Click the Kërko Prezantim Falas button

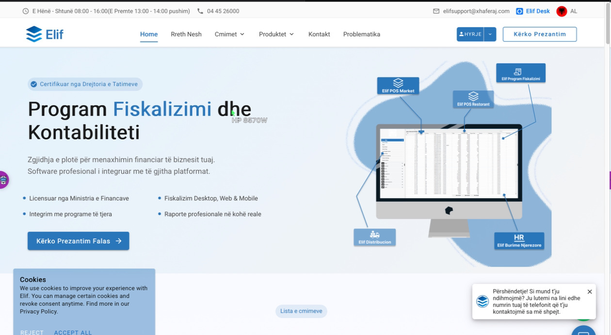pyautogui.click(x=79, y=241)
